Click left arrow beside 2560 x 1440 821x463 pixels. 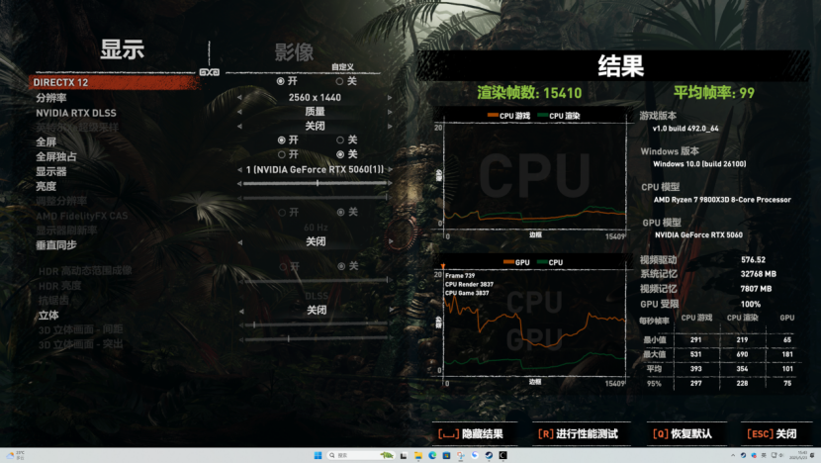tap(239, 97)
